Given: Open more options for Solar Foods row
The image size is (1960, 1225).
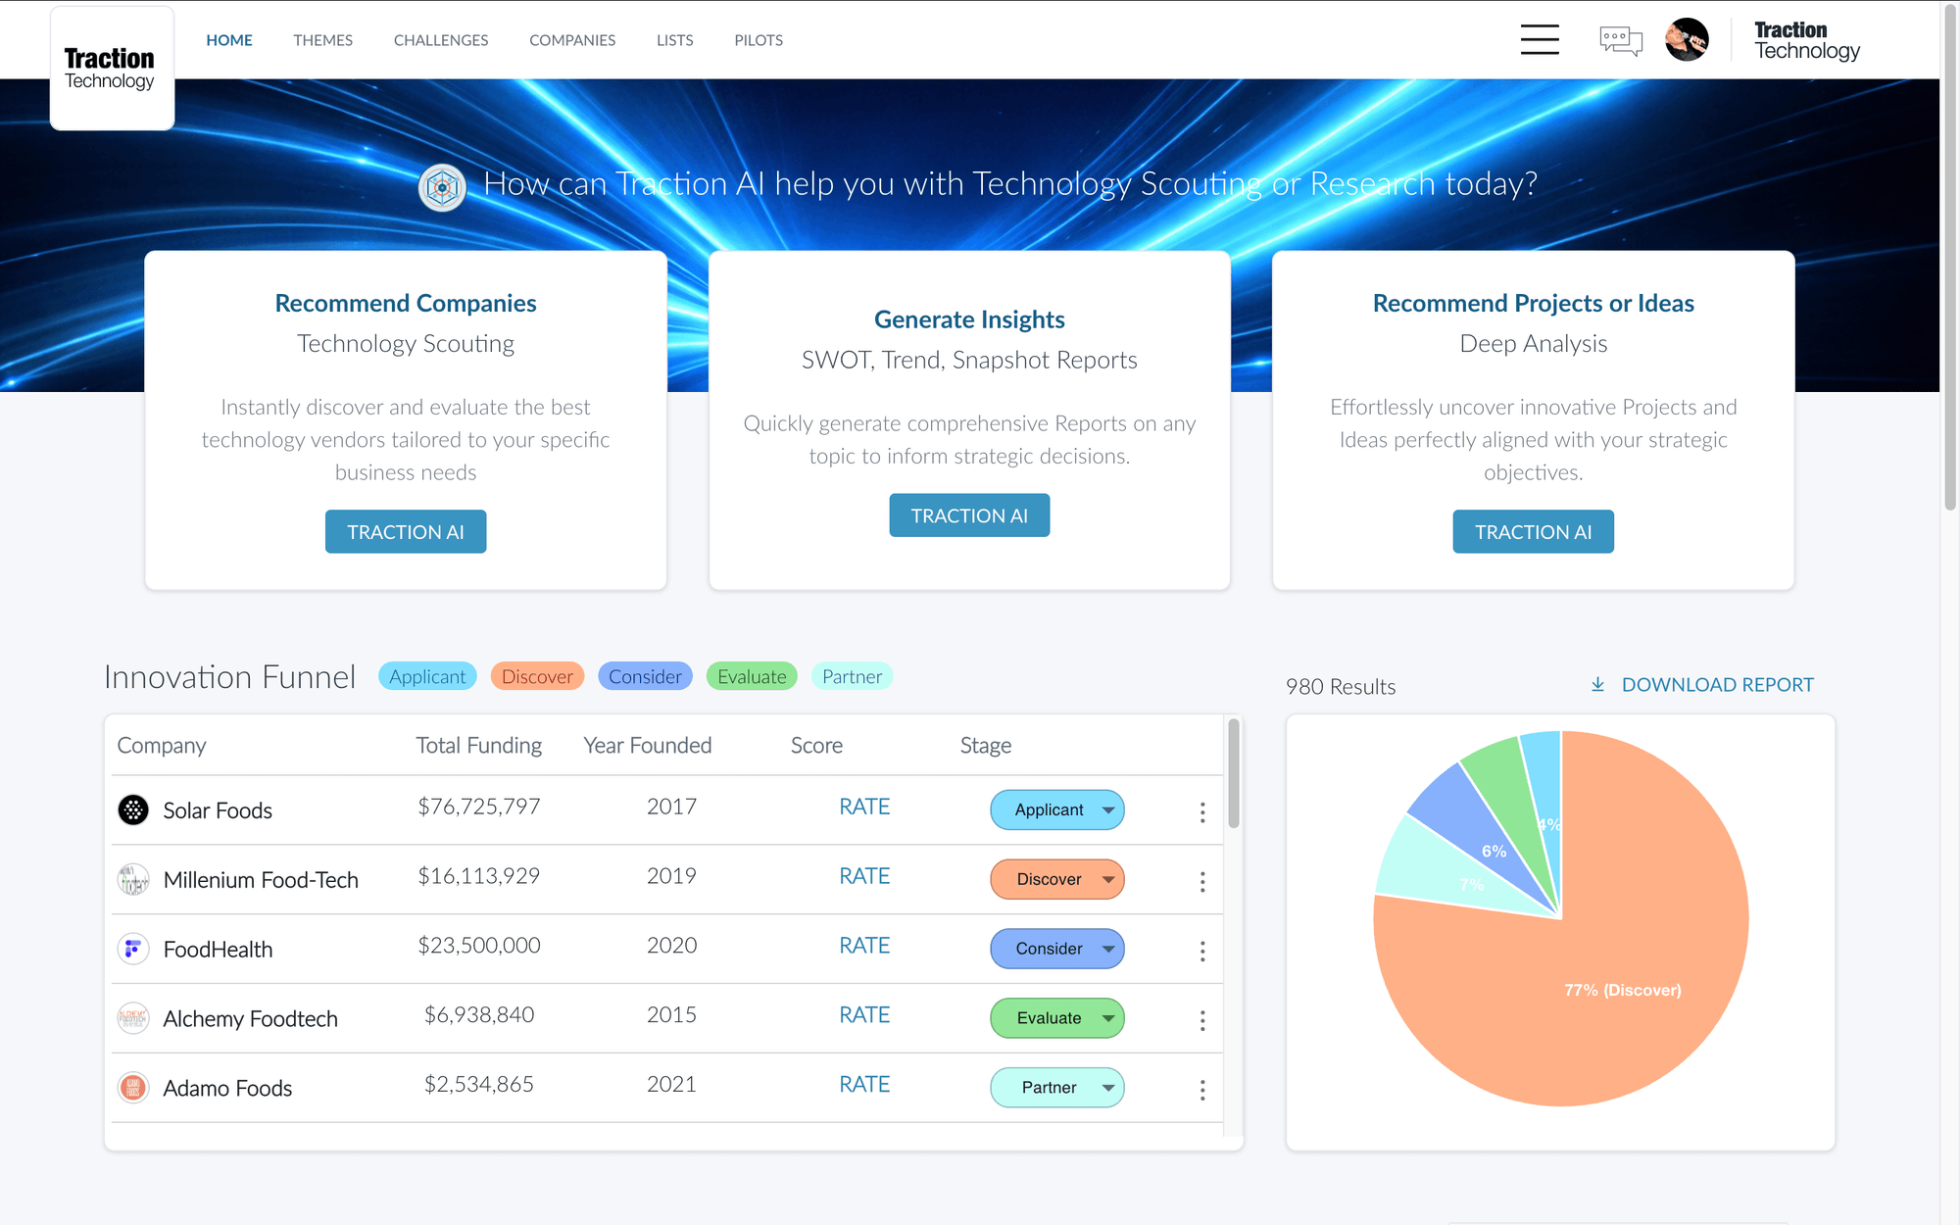Looking at the screenshot, I should 1202,811.
